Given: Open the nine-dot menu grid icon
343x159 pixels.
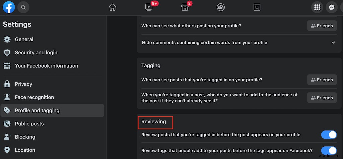Looking at the screenshot, I should point(317,7).
